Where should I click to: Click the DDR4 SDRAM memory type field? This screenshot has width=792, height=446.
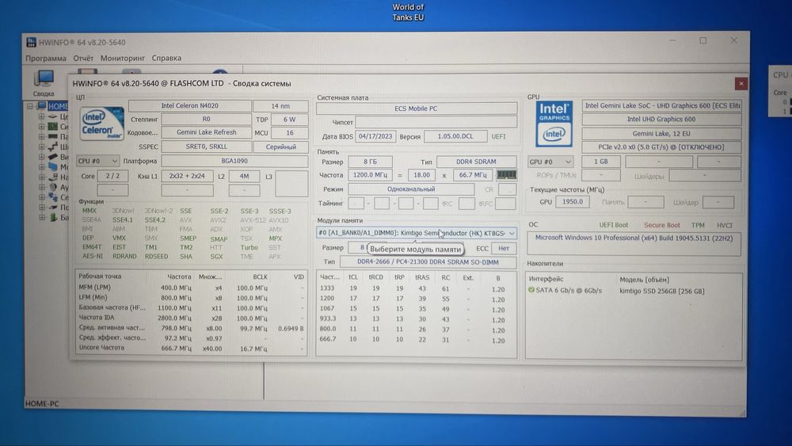click(476, 162)
